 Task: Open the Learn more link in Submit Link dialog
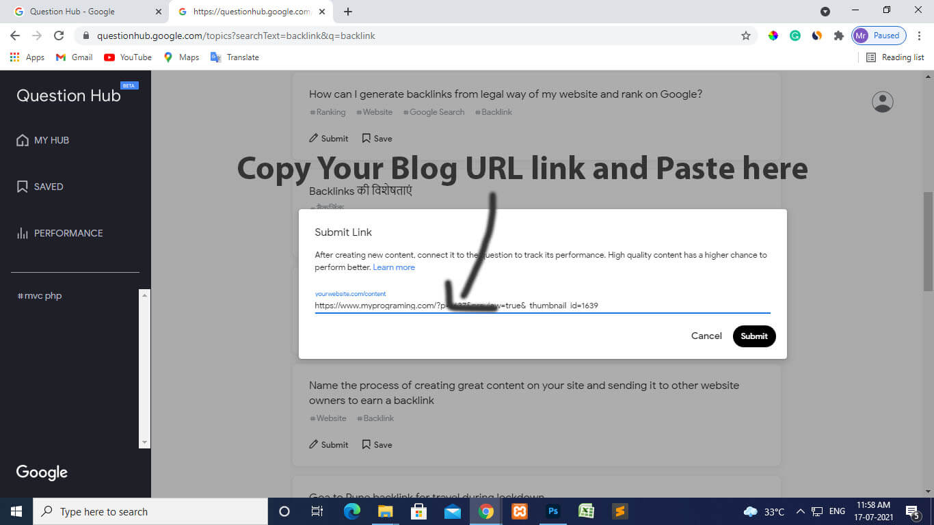click(x=394, y=267)
